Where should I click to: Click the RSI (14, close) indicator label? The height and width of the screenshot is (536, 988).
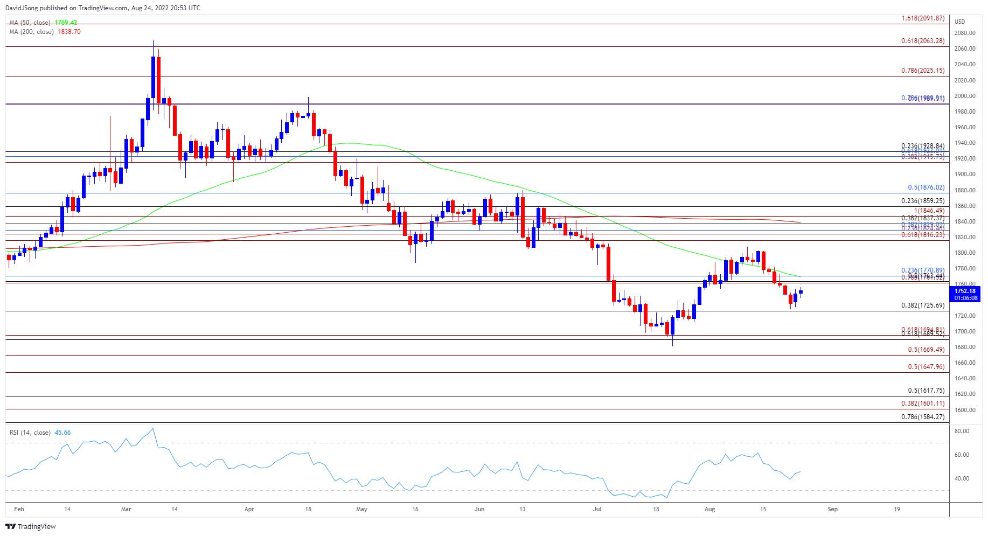(30, 433)
